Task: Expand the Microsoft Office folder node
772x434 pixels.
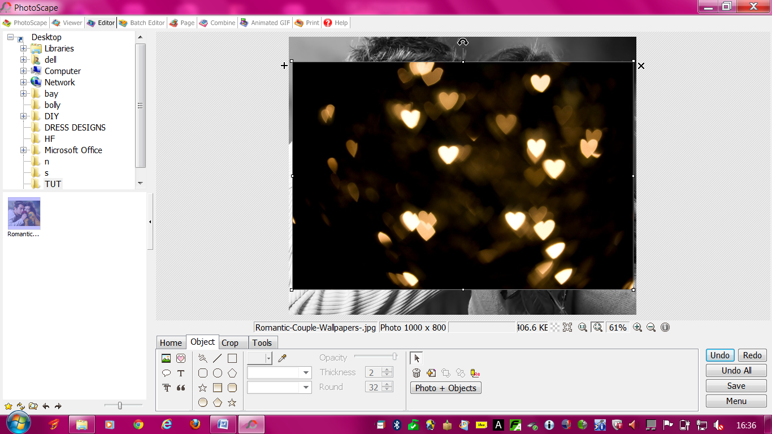Action: tap(24, 150)
